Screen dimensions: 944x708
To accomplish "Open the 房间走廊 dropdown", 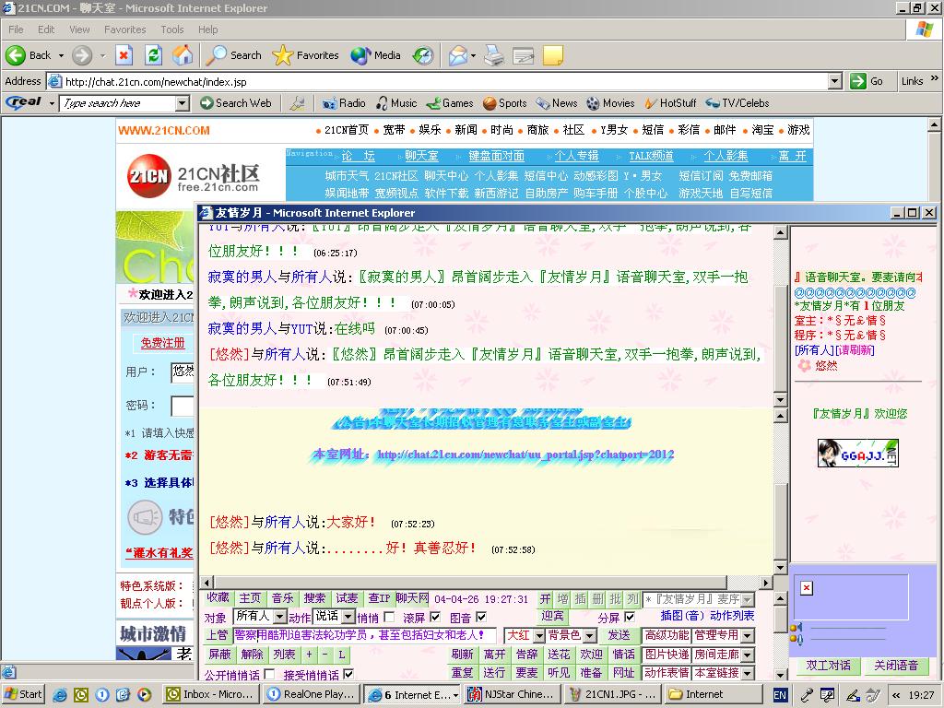I will tap(747, 655).
